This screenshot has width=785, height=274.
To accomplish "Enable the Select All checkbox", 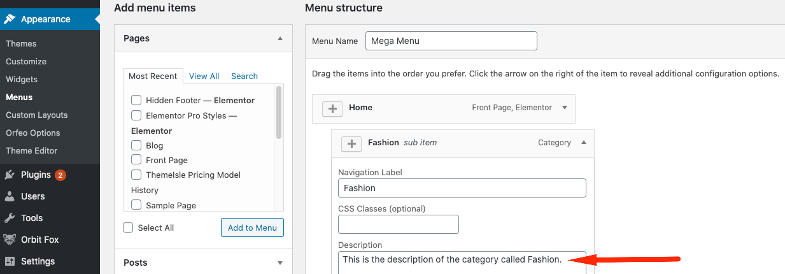I will (128, 227).
